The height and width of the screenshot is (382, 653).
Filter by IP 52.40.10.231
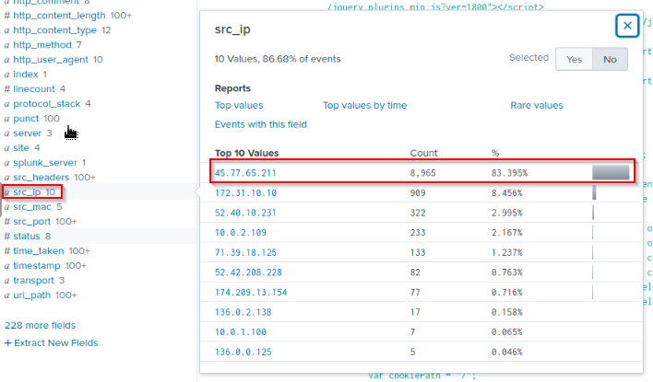click(x=245, y=213)
